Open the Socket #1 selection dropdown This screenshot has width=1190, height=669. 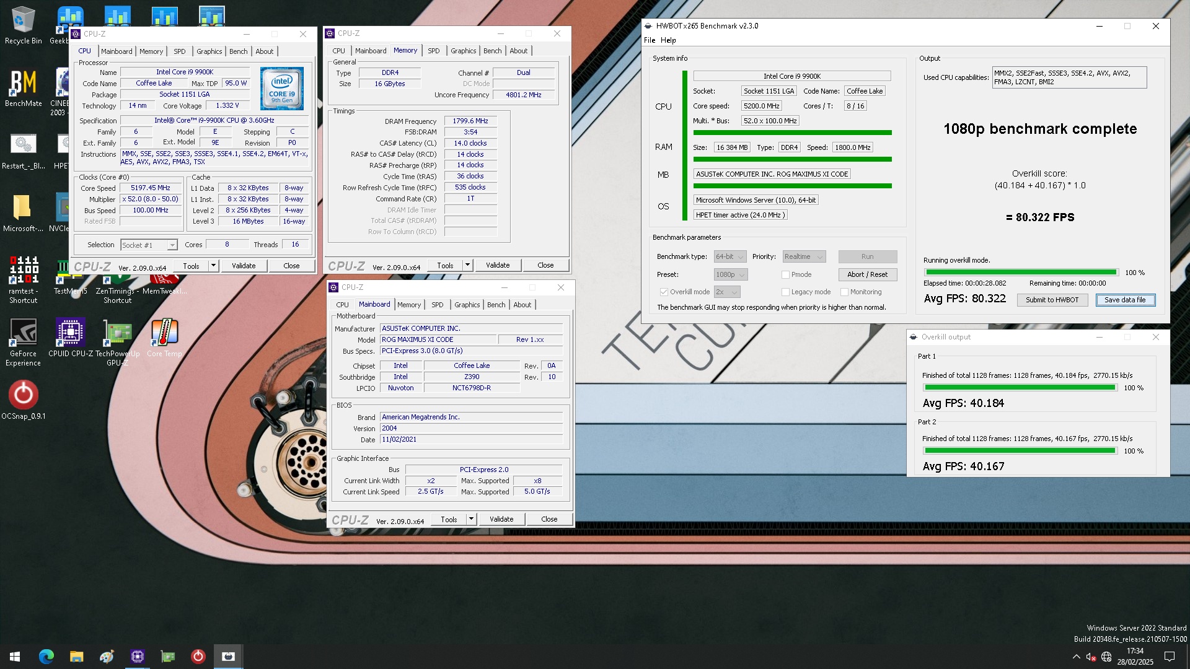pos(149,245)
